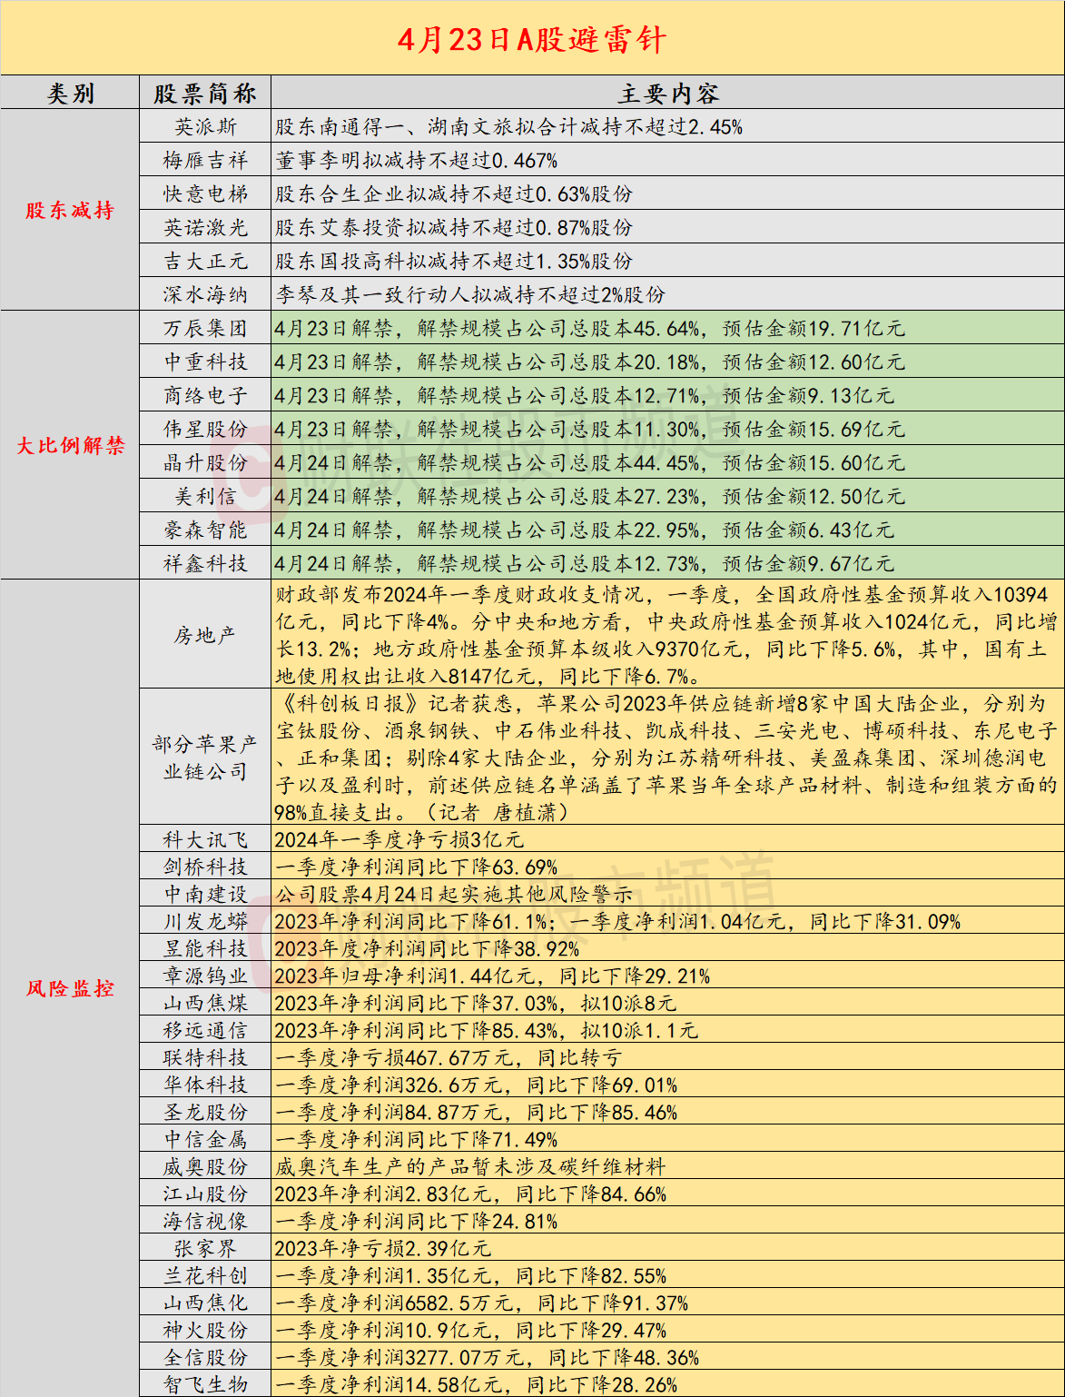Click 威奥汽车生产的产品 content cell

(x=668, y=1166)
